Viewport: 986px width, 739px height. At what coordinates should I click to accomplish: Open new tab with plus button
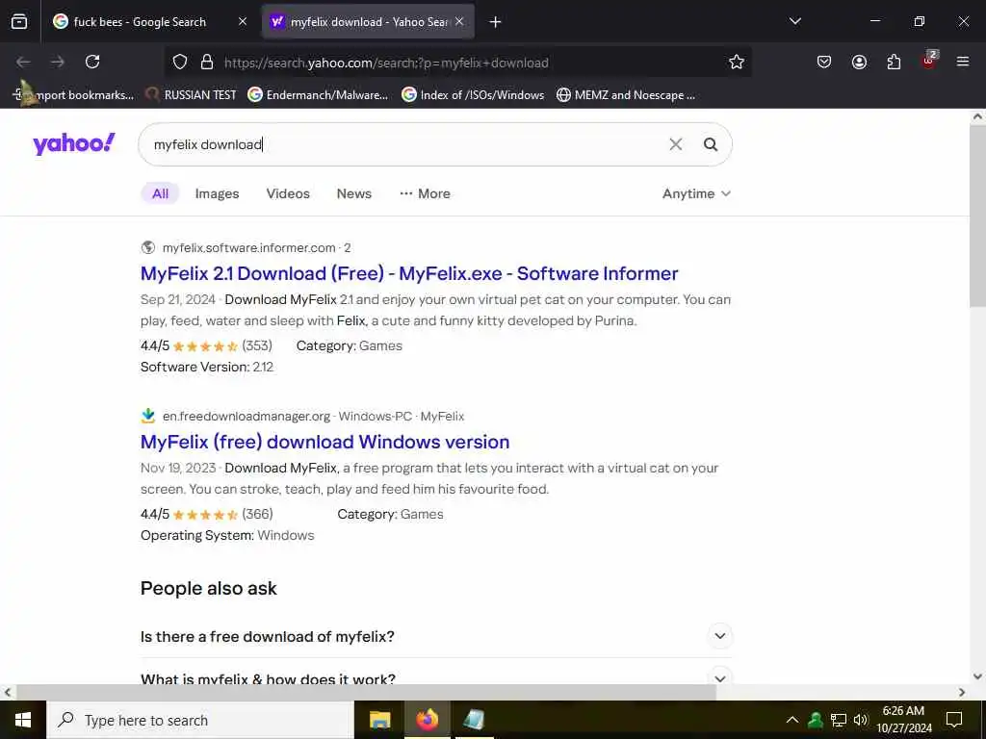(x=496, y=22)
